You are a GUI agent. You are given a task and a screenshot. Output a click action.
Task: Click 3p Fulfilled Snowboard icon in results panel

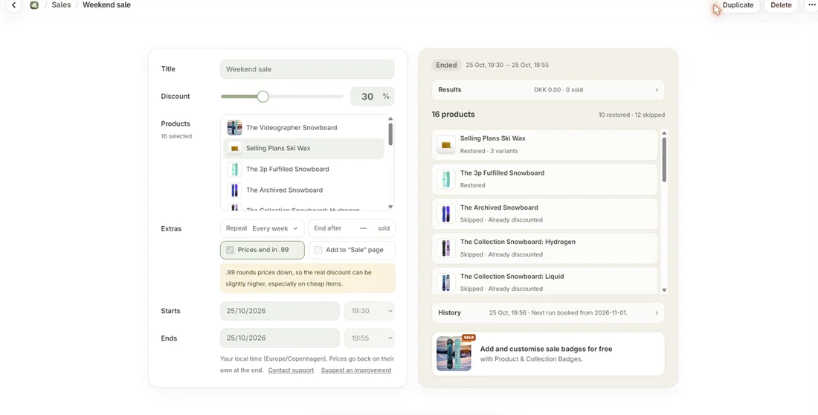446,179
